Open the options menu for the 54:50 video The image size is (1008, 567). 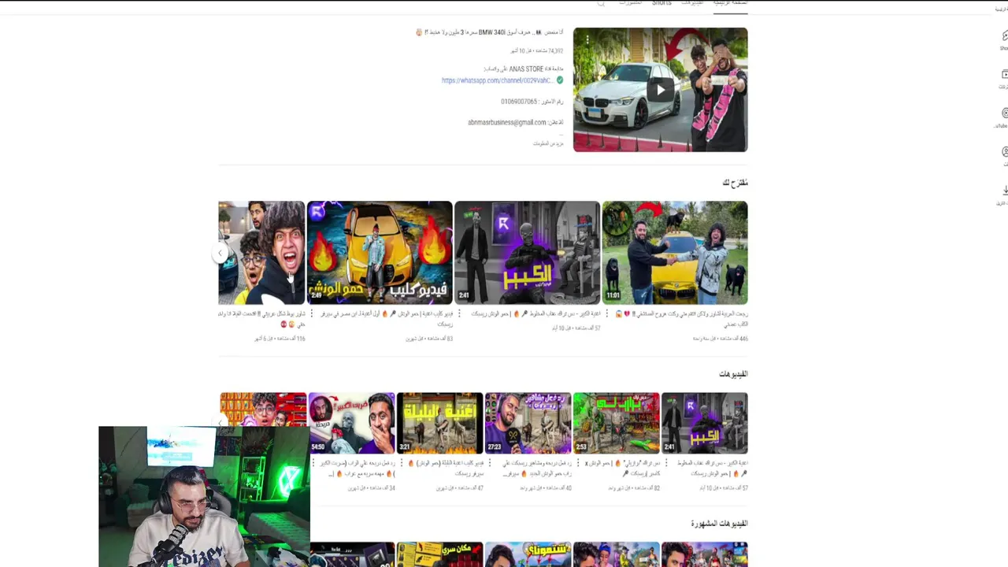coord(313,463)
